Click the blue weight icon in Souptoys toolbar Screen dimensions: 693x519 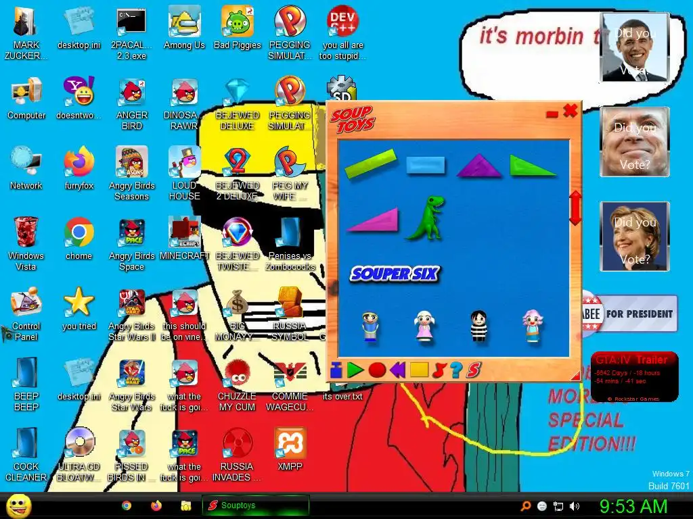[336, 370]
